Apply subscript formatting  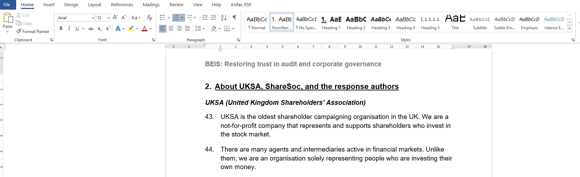99,29
